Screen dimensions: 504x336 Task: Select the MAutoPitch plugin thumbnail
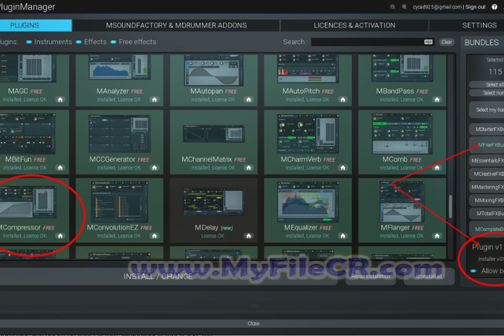(307, 69)
